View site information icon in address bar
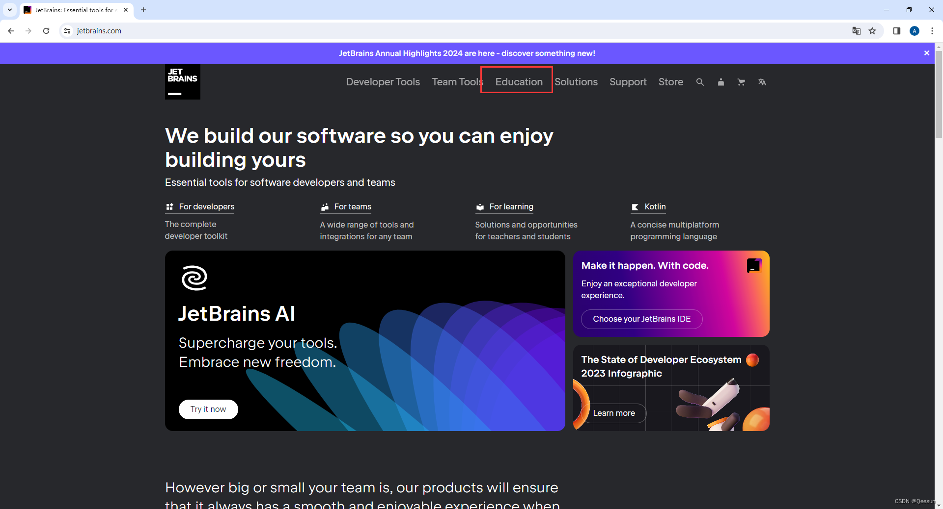943x509 pixels. click(67, 31)
